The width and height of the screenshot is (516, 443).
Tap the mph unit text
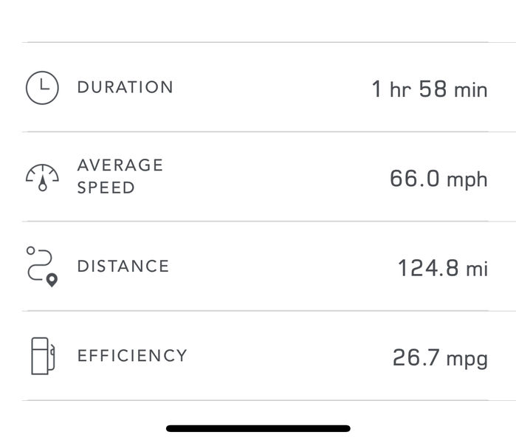(467, 181)
